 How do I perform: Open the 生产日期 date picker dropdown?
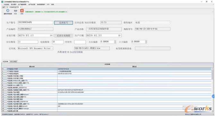[x=120, y=35]
